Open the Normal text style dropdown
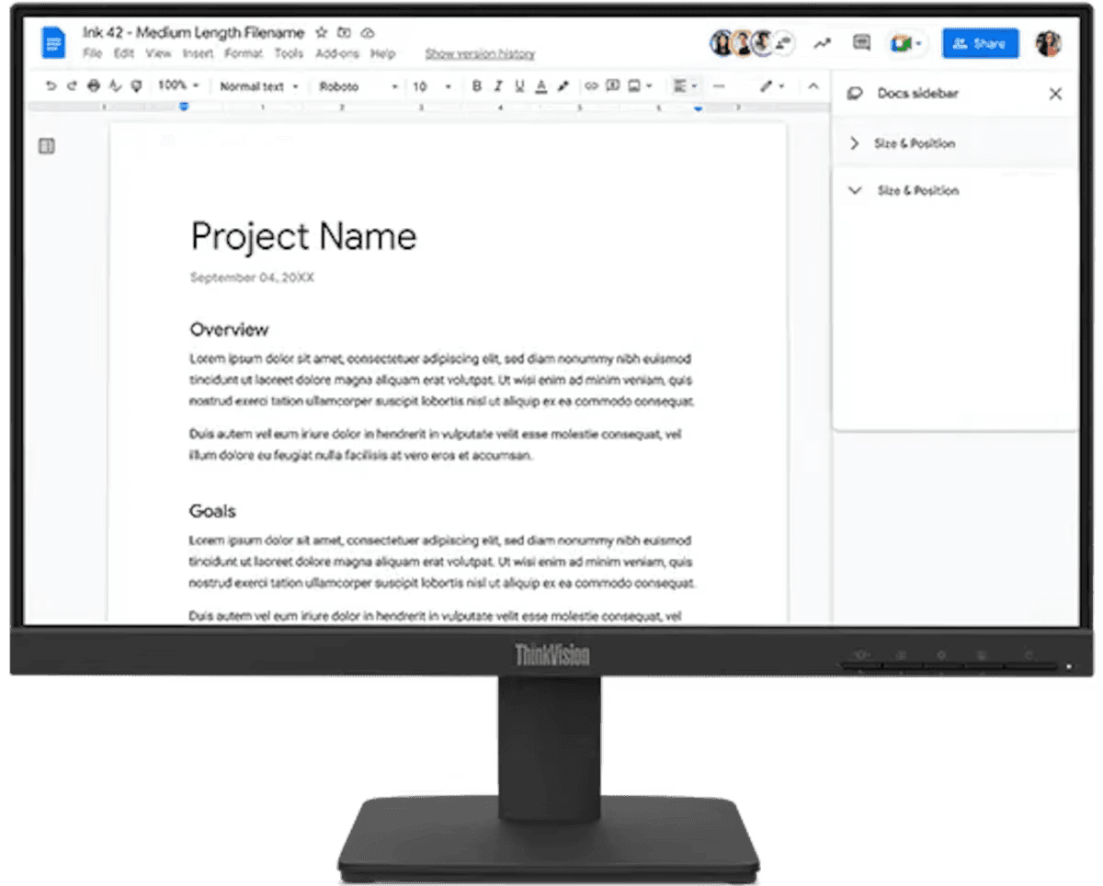 (x=259, y=86)
